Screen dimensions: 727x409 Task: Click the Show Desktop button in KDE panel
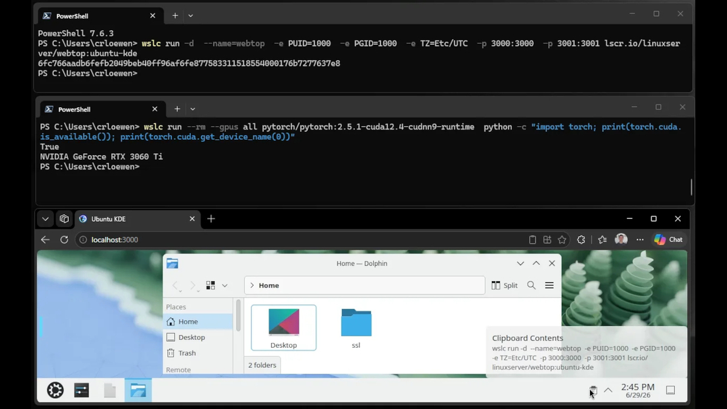[671, 390]
